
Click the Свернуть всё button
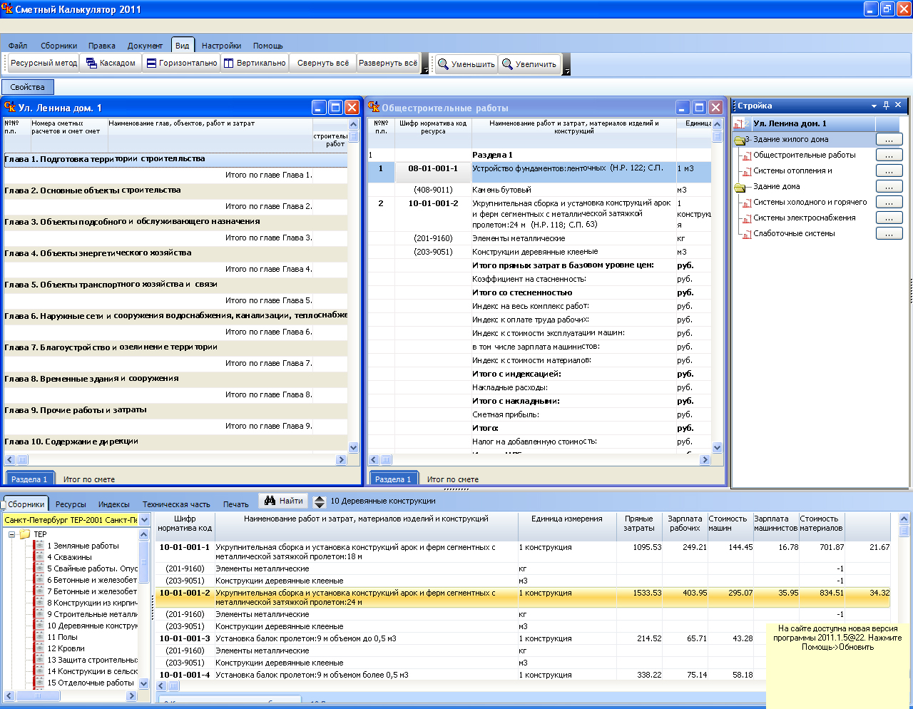(x=323, y=63)
